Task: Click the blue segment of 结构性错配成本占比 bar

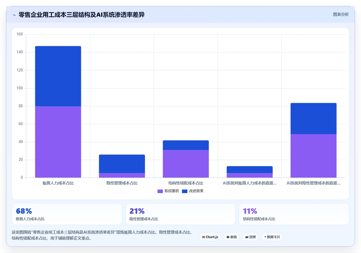Action: coord(186,145)
